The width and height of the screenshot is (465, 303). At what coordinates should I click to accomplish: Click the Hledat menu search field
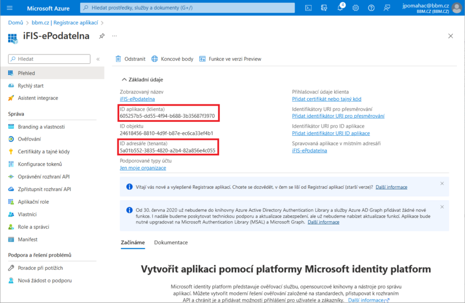pos(49,59)
